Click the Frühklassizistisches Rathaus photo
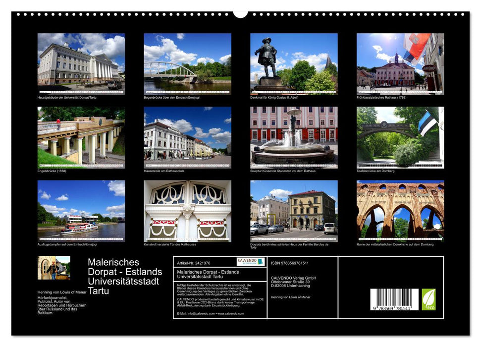The image size is (481, 347). click(x=400, y=64)
